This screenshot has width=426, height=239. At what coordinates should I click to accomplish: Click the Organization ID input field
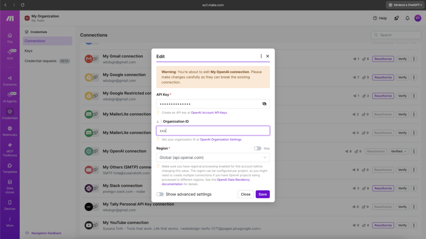[213, 131]
